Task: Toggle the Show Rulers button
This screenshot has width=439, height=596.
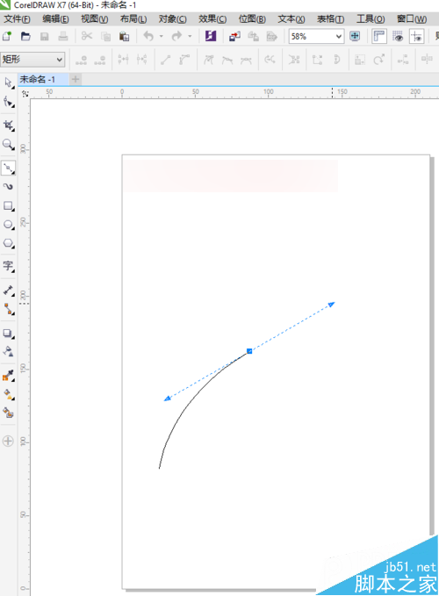Action: tap(379, 37)
